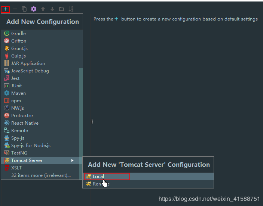Select Griffon from the configuration list

42,41
